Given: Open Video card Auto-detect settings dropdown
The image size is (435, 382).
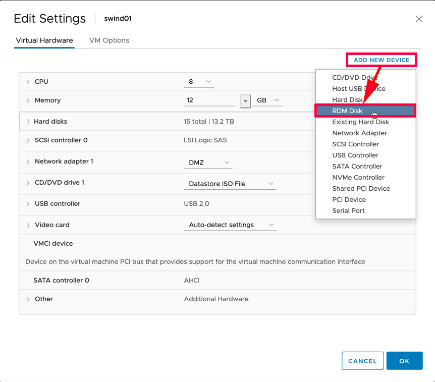Looking at the screenshot, I should 230,225.
